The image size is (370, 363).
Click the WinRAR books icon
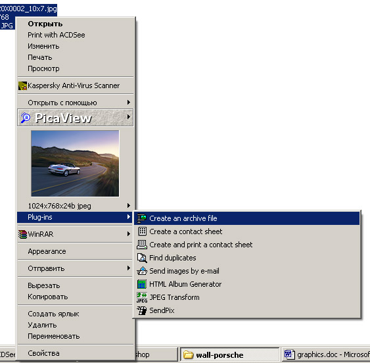click(22, 234)
